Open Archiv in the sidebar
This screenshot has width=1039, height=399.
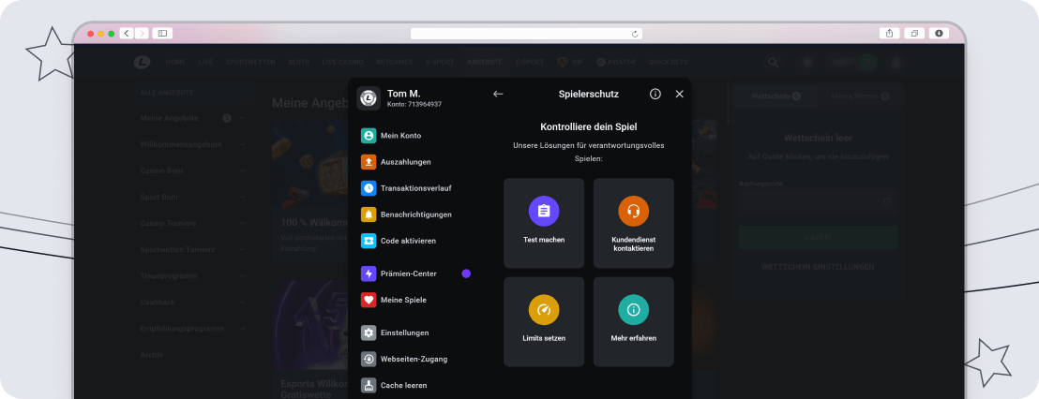pos(151,355)
